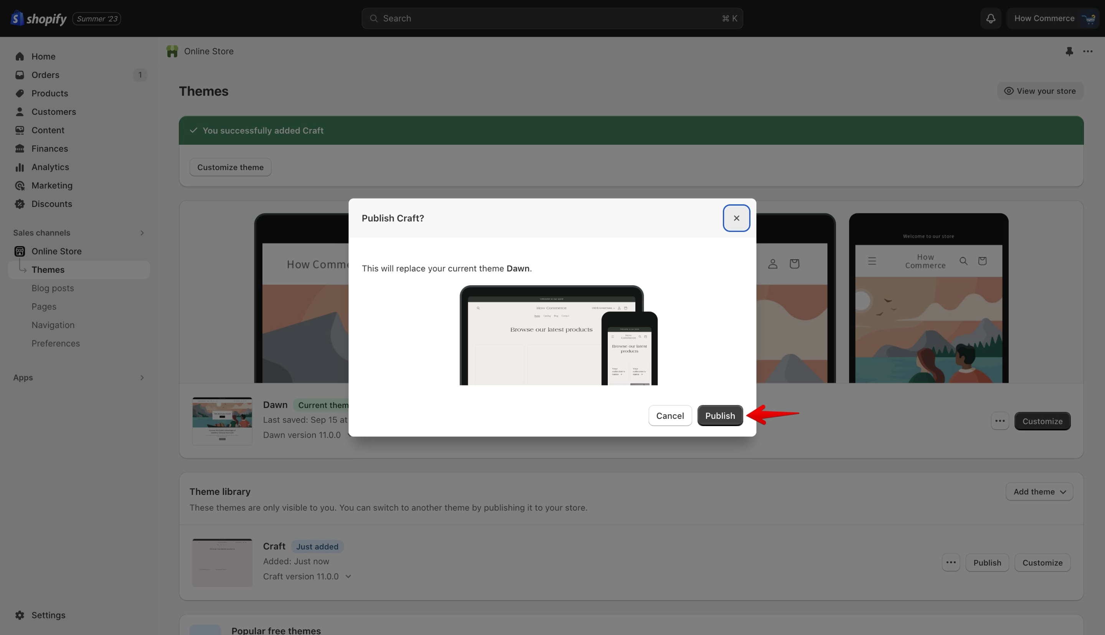Click the Online Store storefront icon in the sidebar
The height and width of the screenshot is (635, 1105).
pyautogui.click(x=20, y=251)
